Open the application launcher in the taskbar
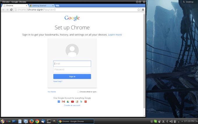This screenshot has width=198, height=124. (2, 121)
